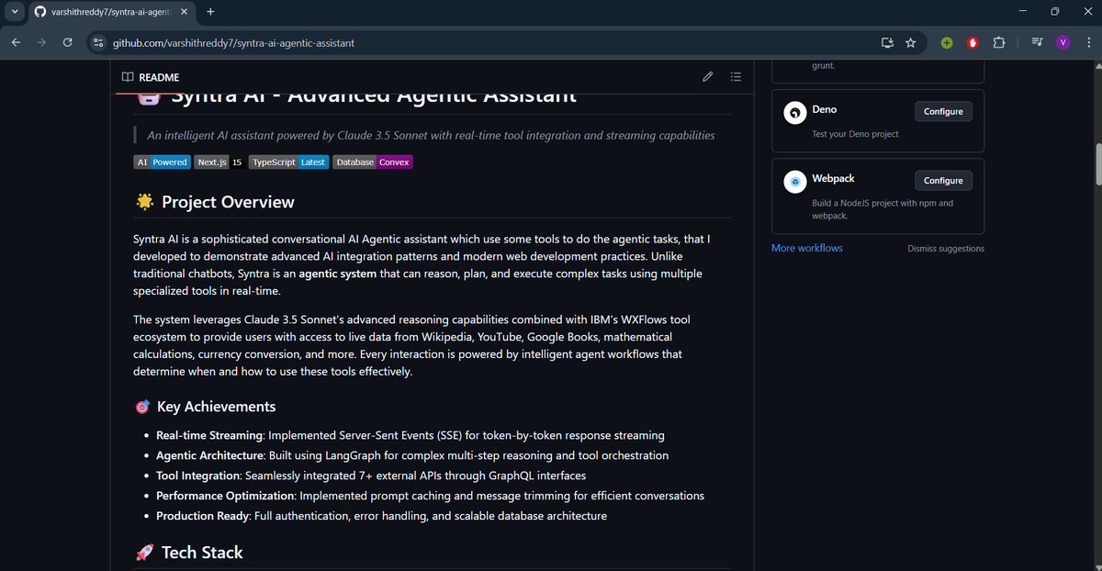Click the Deno logo icon

[794, 113]
